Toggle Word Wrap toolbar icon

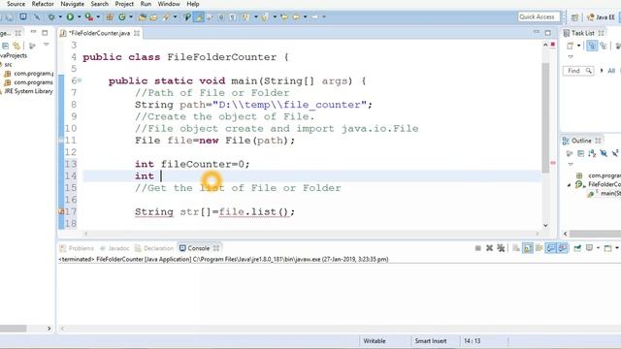(210, 17)
